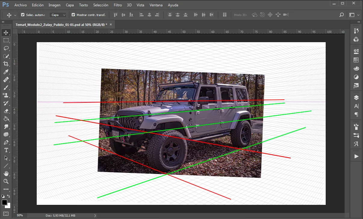Select the Paint Bucket tool
Image resolution: width=363 pixels, height=219 pixels.
tap(6, 119)
